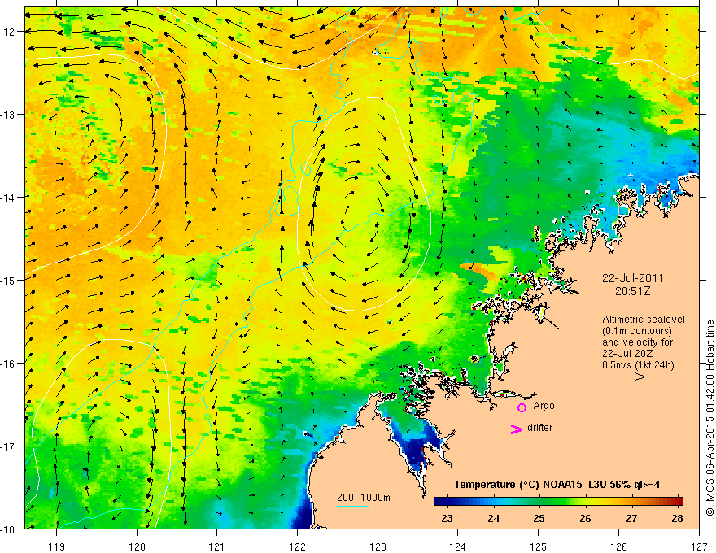Click the 'and velocity for' caption line
Viewport: 716px width, 553px height.
pyautogui.click(x=637, y=342)
